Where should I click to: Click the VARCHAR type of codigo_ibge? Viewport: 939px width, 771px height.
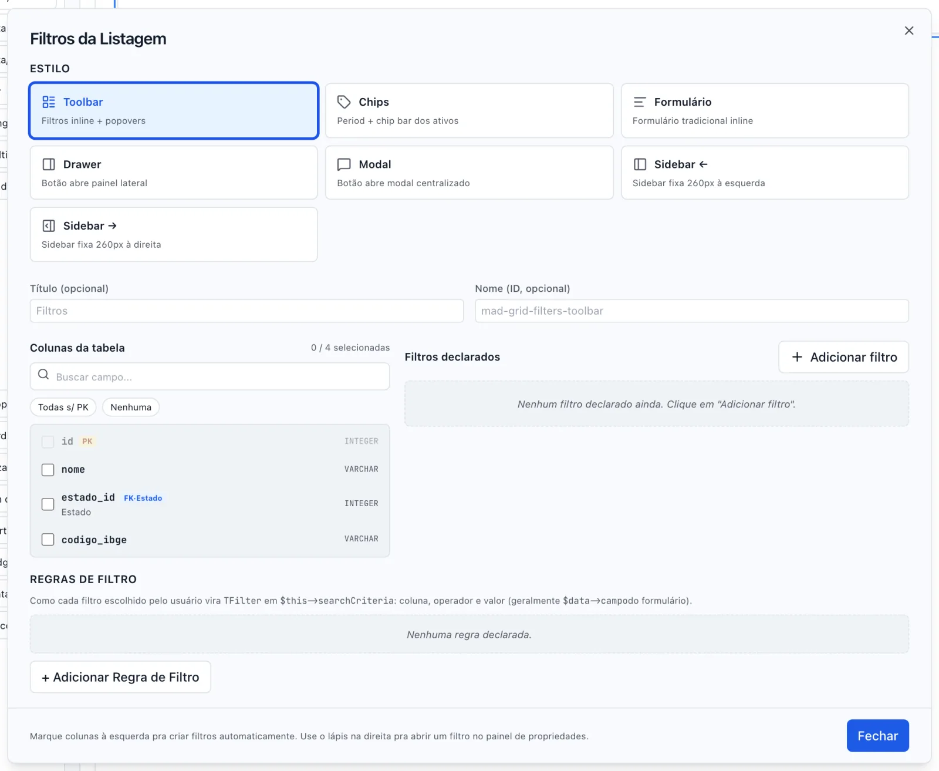(362, 538)
